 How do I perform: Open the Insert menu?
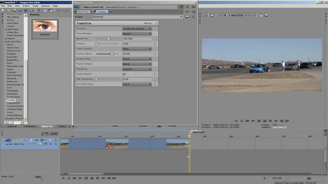click(26, 6)
